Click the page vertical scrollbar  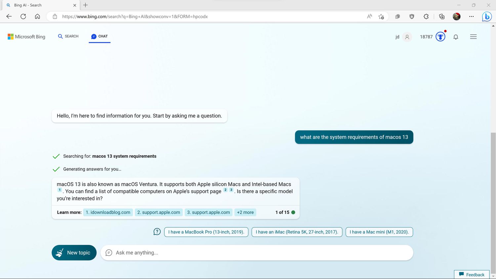[x=493, y=198]
